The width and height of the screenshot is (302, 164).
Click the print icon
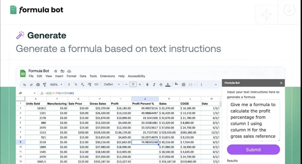pos(38,85)
